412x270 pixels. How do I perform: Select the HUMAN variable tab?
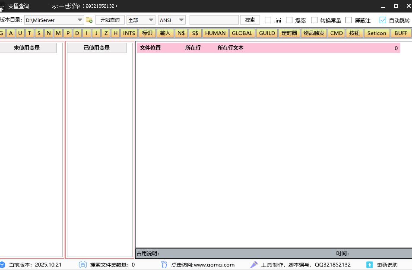215,33
